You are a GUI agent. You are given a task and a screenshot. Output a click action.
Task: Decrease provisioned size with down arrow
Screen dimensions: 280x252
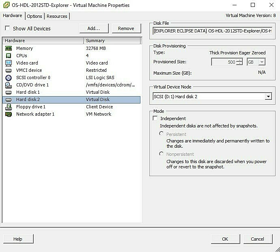[239, 63]
